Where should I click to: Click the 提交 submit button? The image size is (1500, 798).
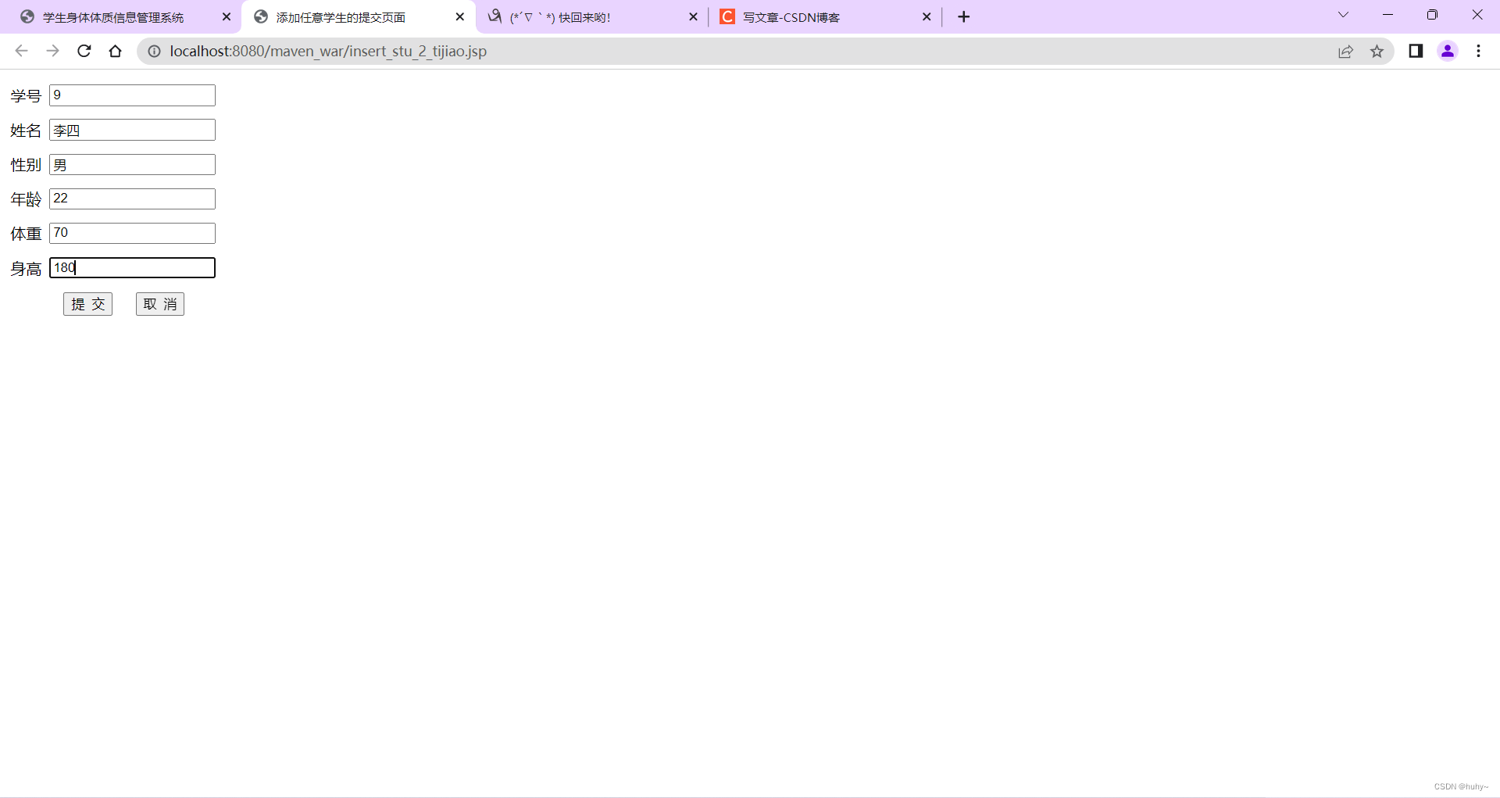[87, 304]
